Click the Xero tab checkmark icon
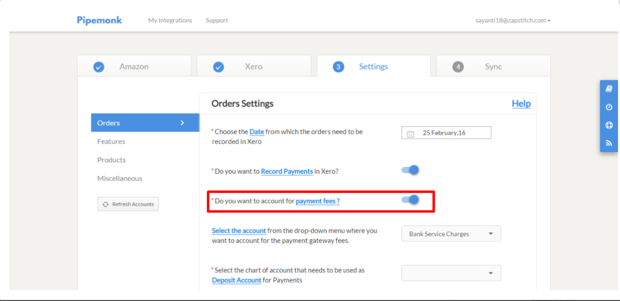This screenshot has height=301, width=620. pyautogui.click(x=218, y=67)
